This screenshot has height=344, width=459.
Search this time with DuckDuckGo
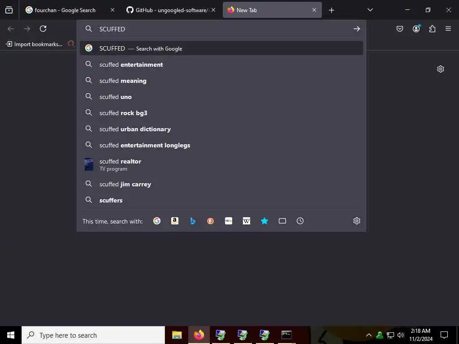click(x=211, y=221)
